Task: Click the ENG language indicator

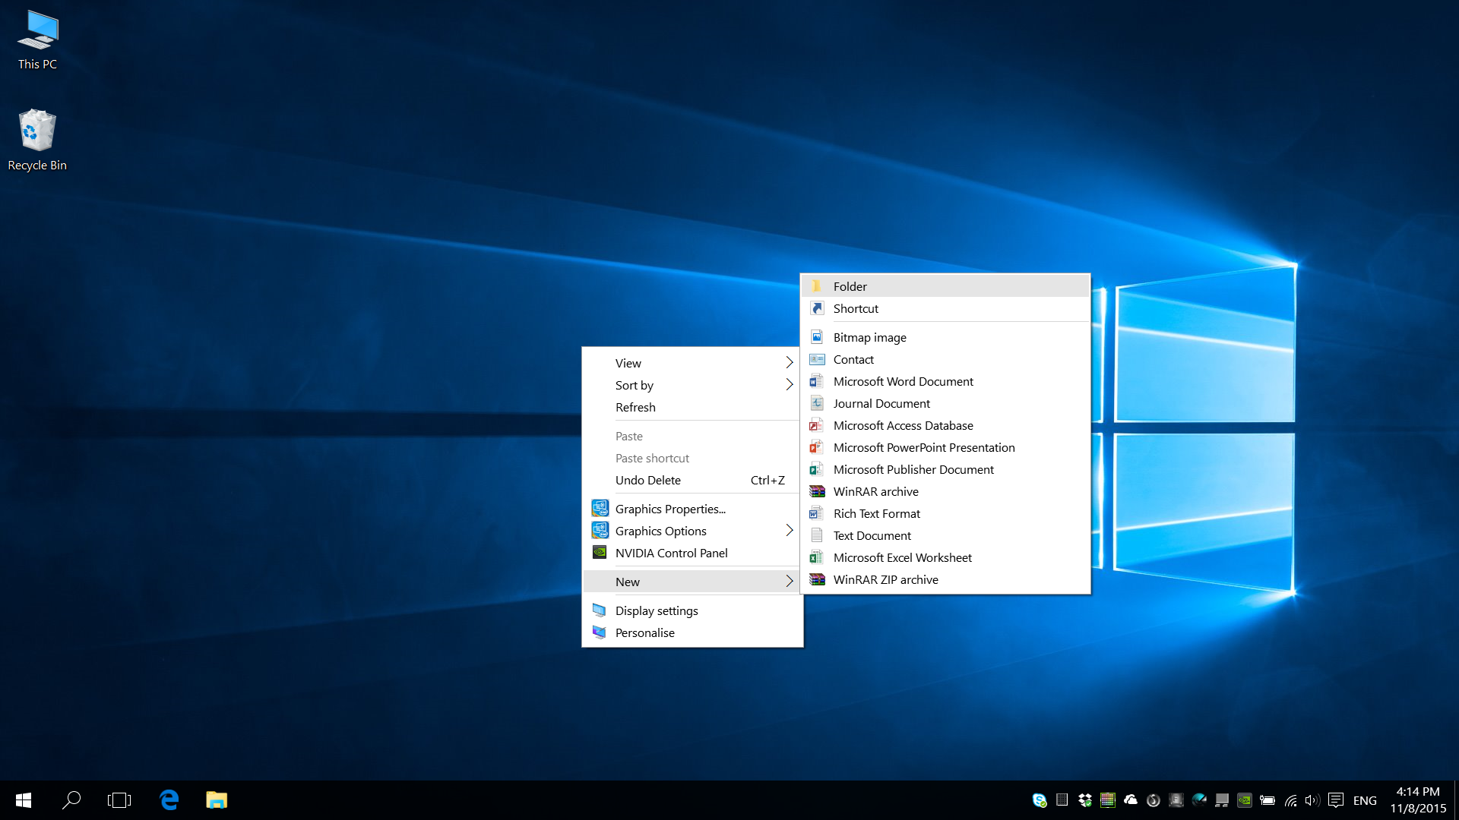Action: coord(1365,800)
